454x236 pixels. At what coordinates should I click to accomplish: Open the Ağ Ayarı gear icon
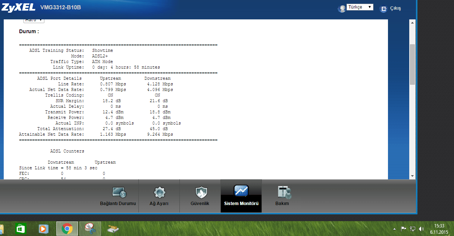[159, 192]
